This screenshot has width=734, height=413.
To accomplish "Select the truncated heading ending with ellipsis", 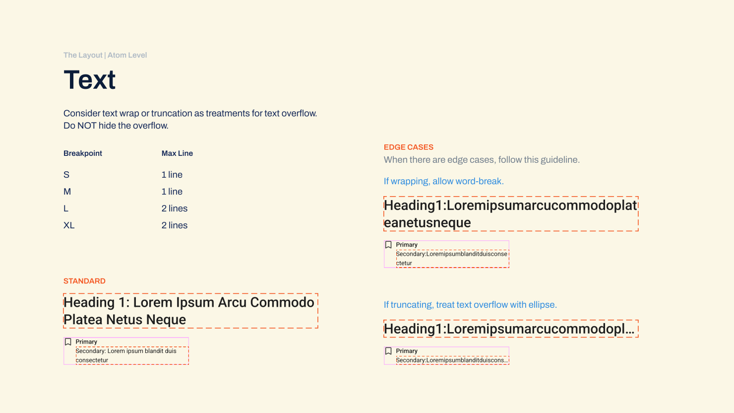I will coord(509,329).
